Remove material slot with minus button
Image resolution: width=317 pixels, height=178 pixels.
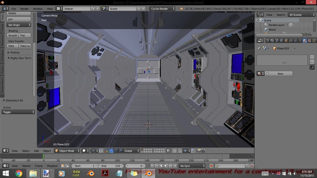[x=312, y=62]
